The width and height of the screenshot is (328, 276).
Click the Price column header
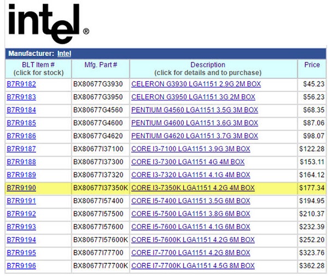312,69
